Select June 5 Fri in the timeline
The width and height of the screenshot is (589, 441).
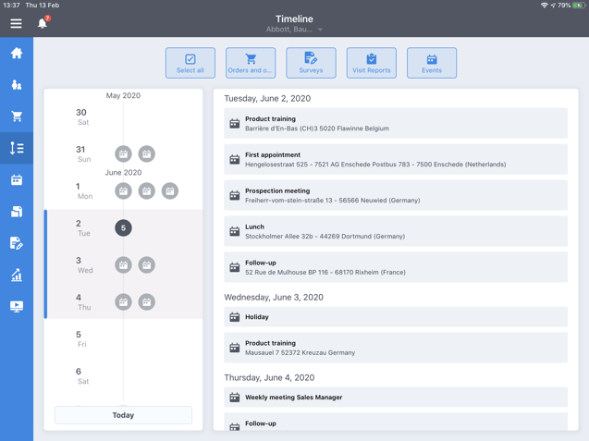pos(83,338)
